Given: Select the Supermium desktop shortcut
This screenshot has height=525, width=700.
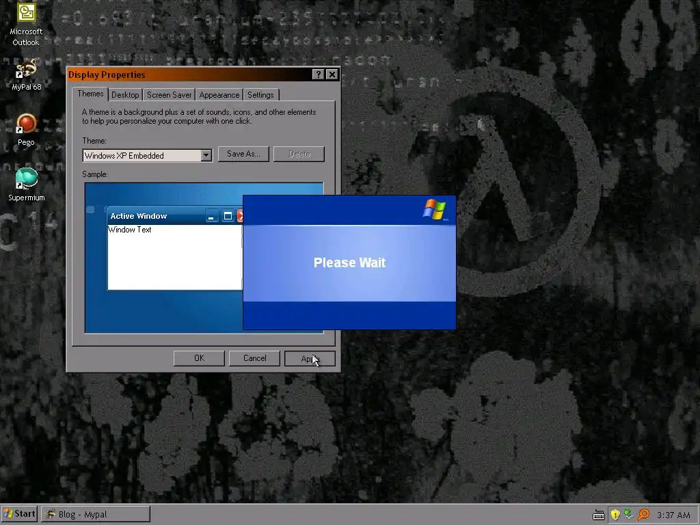Looking at the screenshot, I should pos(27,185).
